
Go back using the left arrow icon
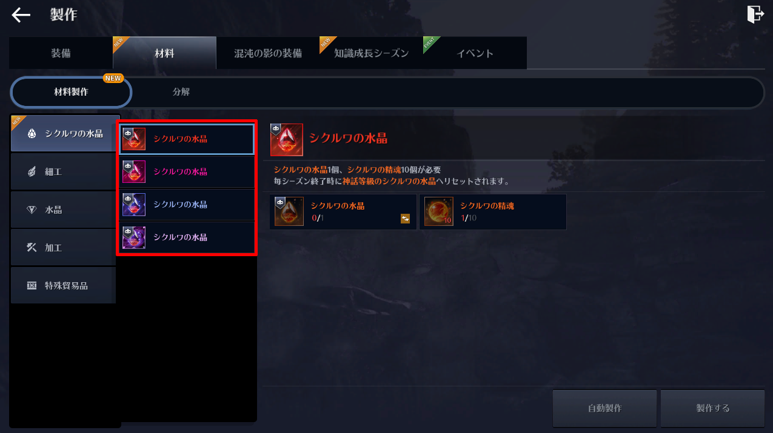click(x=21, y=15)
